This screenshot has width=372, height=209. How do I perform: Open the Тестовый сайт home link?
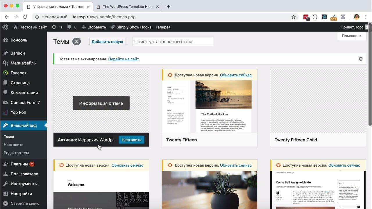coord(30,27)
